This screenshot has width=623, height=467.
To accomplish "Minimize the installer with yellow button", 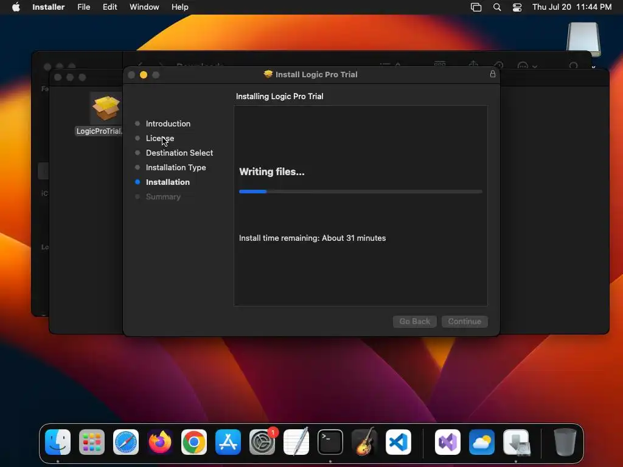I will (144, 75).
